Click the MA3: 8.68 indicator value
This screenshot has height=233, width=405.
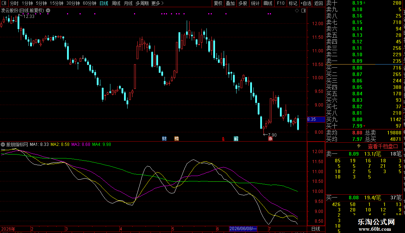point(81,144)
